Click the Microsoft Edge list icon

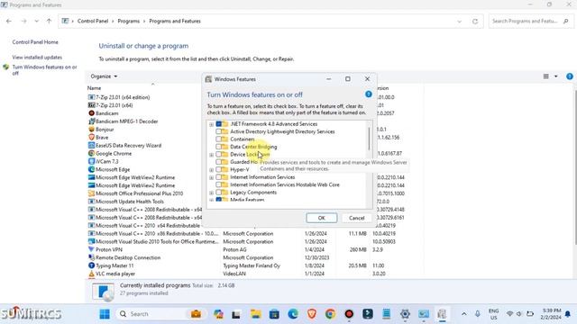pos(92,169)
